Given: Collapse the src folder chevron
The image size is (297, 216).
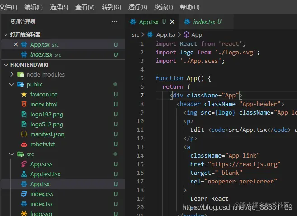Looking at the screenshot, I should pos(12,154).
